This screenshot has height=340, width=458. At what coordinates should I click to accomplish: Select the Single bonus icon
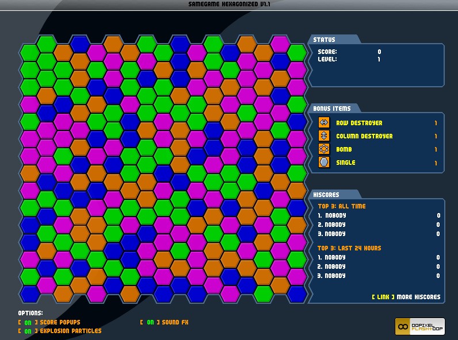click(x=323, y=162)
